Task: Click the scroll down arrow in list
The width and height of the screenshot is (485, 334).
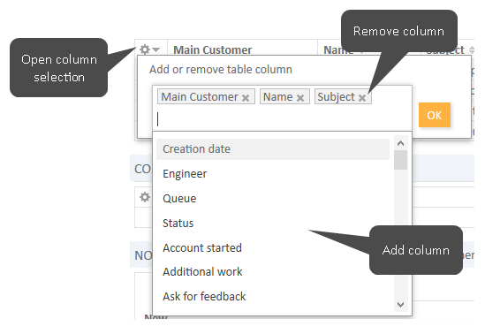Action: tap(400, 305)
